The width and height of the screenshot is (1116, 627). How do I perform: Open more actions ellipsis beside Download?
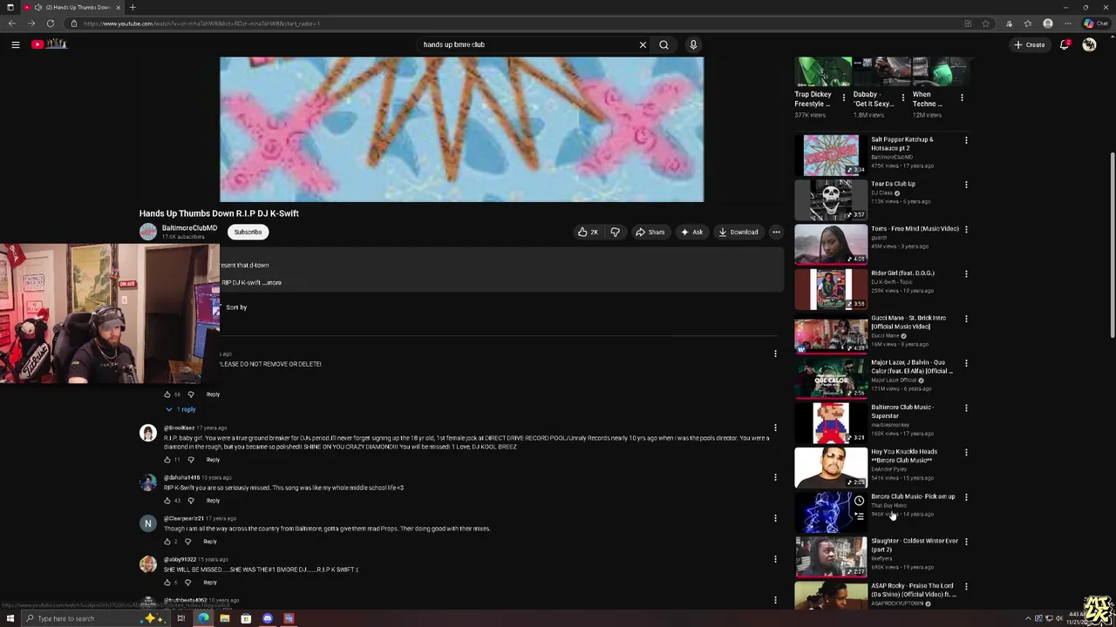tap(776, 233)
